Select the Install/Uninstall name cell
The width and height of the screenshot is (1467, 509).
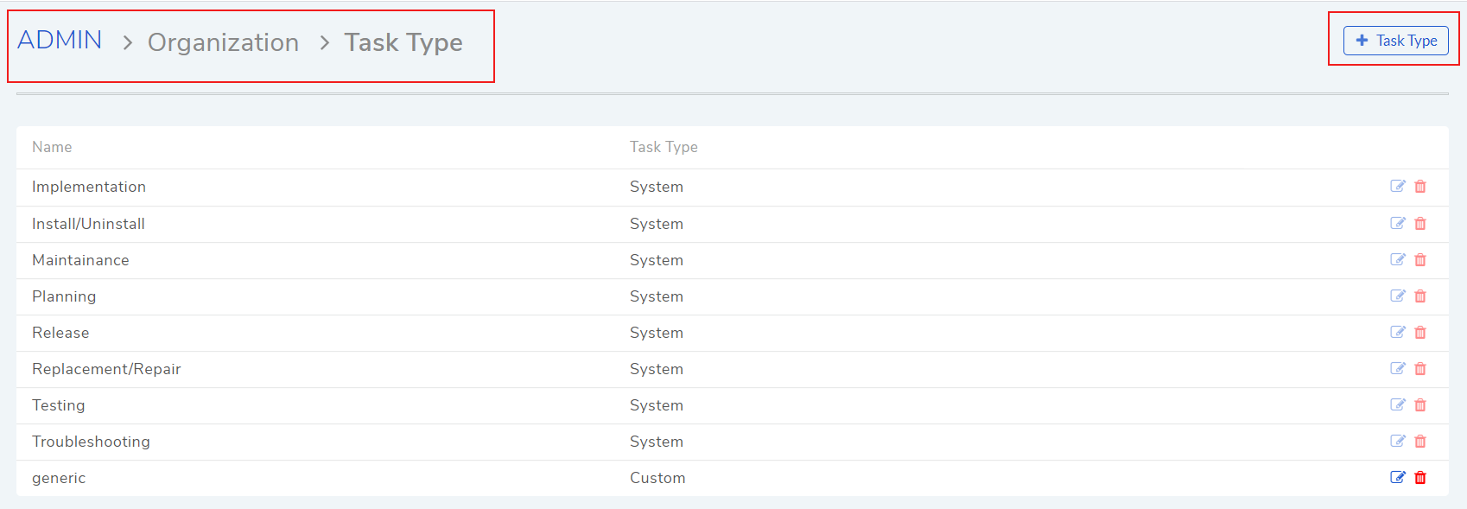click(x=88, y=224)
